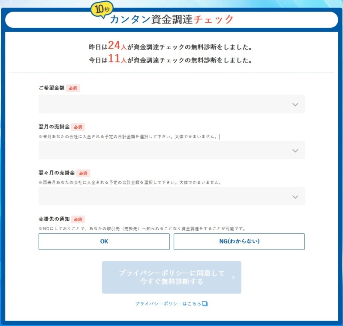Click the 必須 badge next to ご希望金額
The height and width of the screenshot is (326, 343).
pos(73,88)
